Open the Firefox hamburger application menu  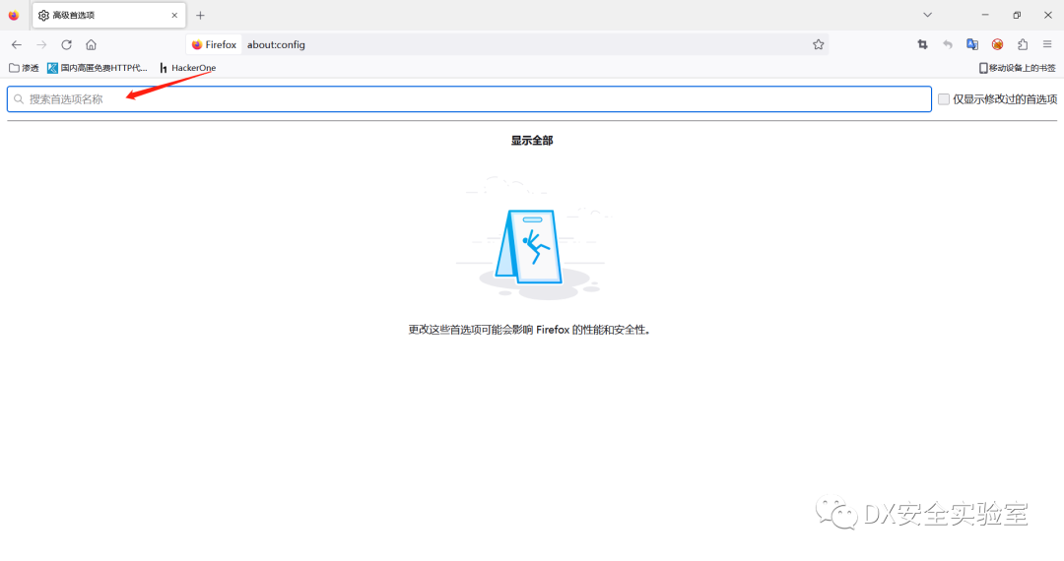coord(1047,44)
